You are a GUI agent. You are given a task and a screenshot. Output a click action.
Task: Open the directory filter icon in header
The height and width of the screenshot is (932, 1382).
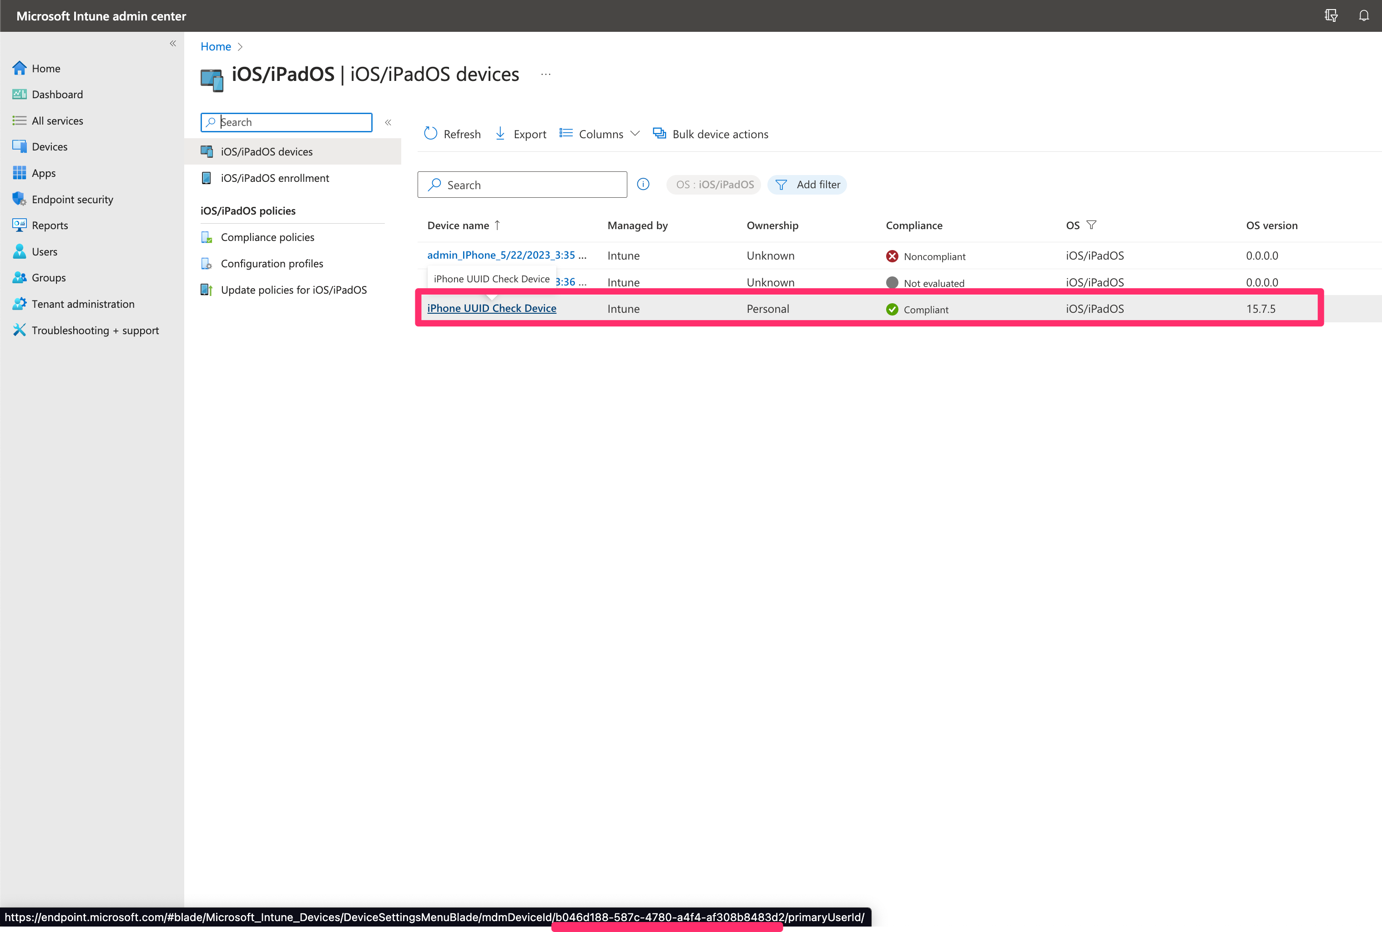(1331, 16)
